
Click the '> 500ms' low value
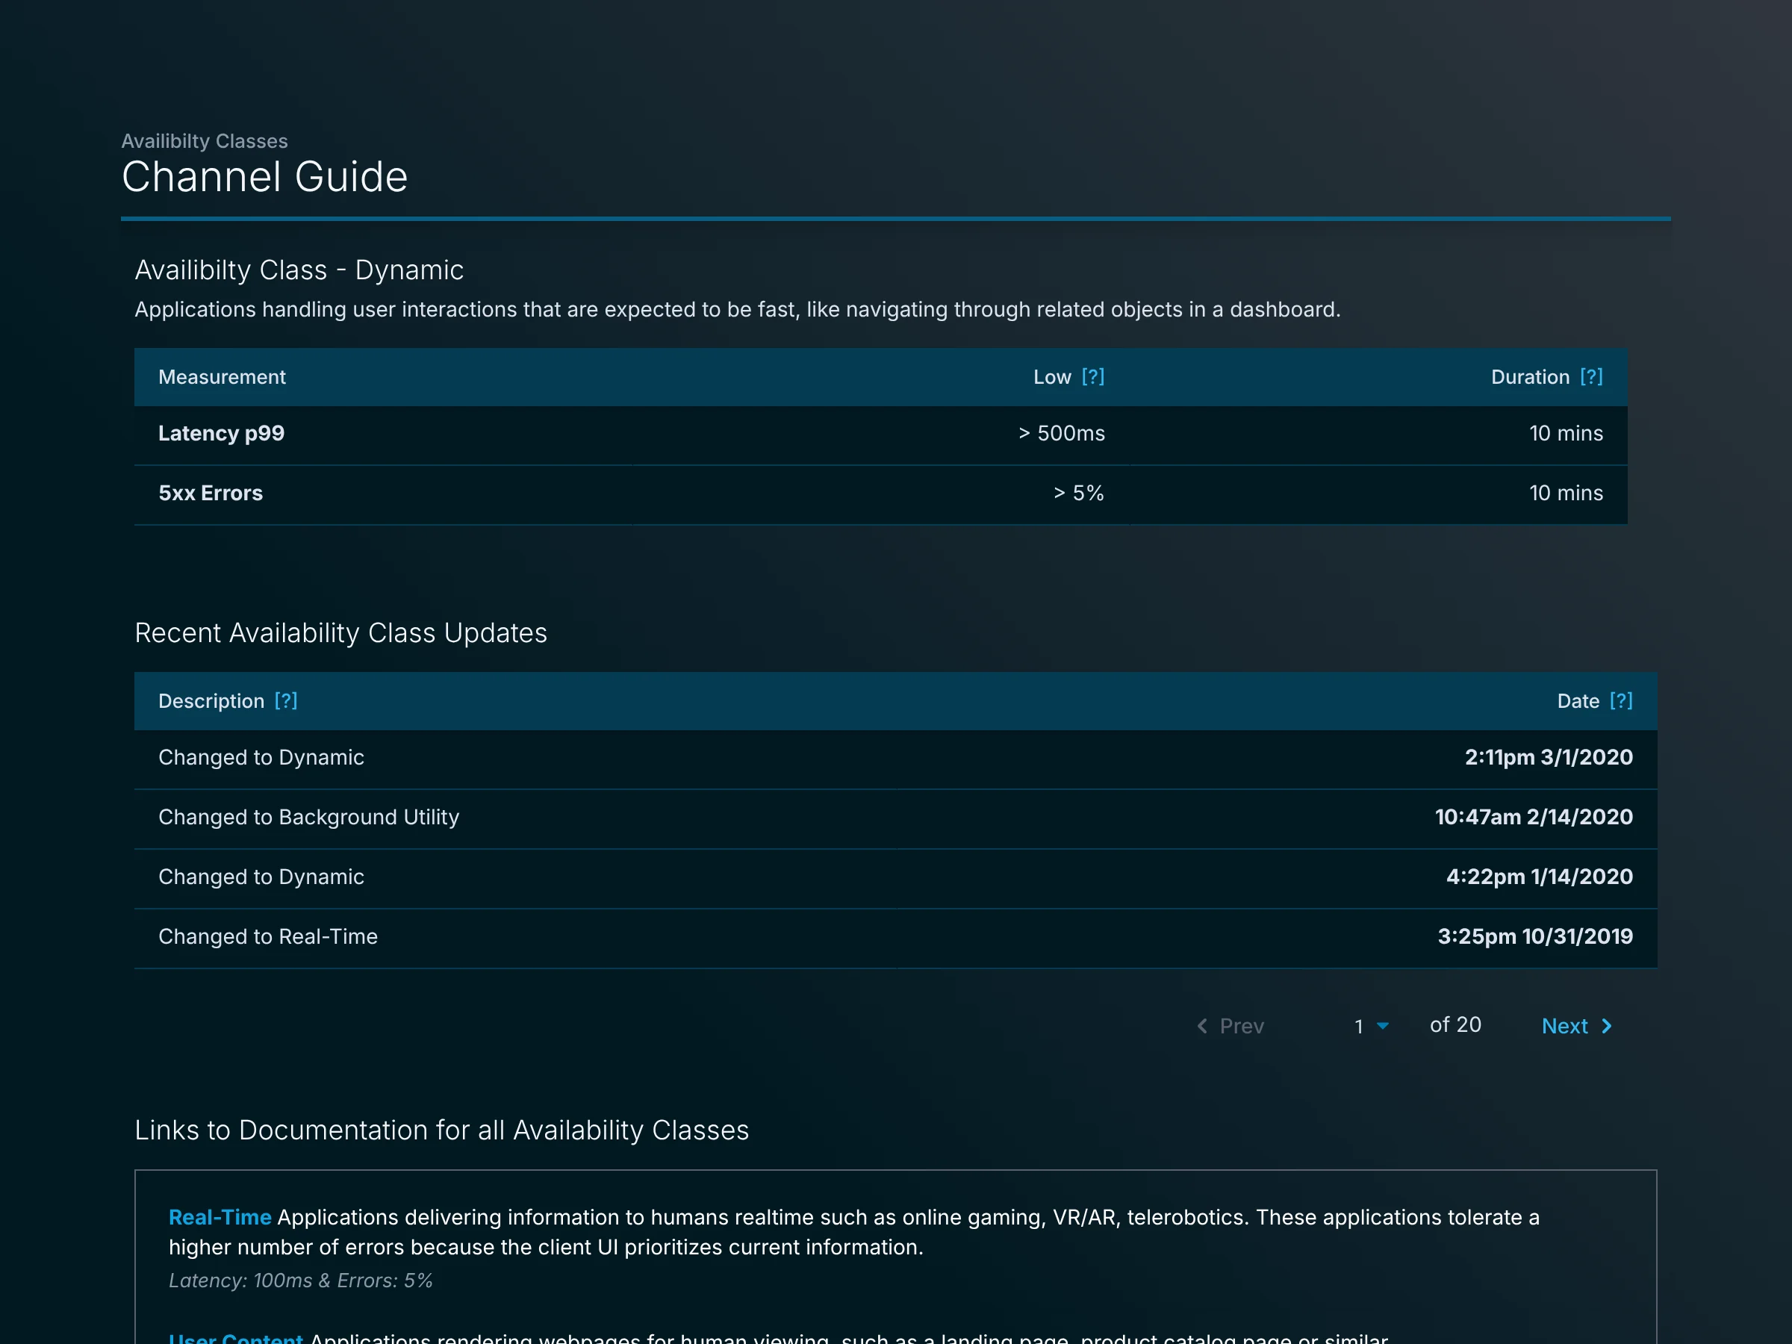coord(1061,433)
